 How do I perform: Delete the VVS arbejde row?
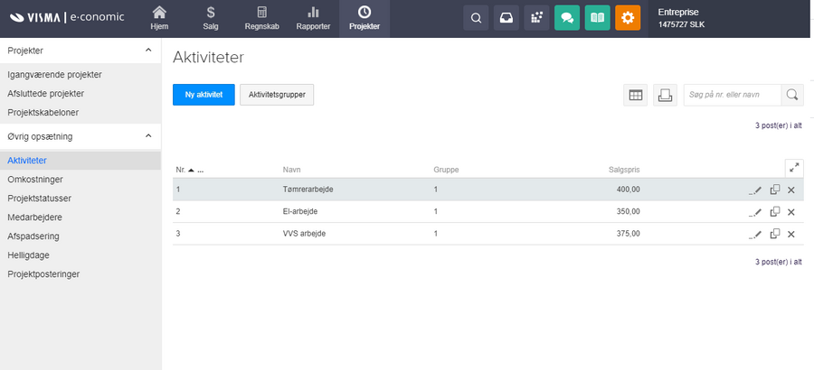pos(791,235)
